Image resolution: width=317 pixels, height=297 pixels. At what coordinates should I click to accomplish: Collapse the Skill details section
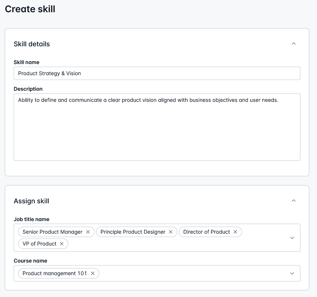294,44
